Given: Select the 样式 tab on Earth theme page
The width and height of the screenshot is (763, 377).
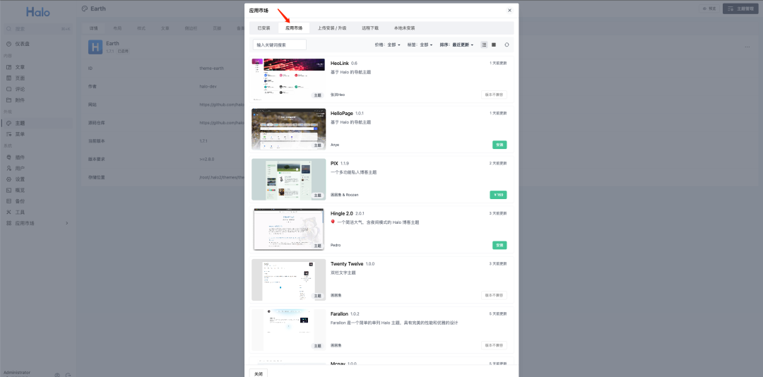Looking at the screenshot, I should tap(141, 28).
